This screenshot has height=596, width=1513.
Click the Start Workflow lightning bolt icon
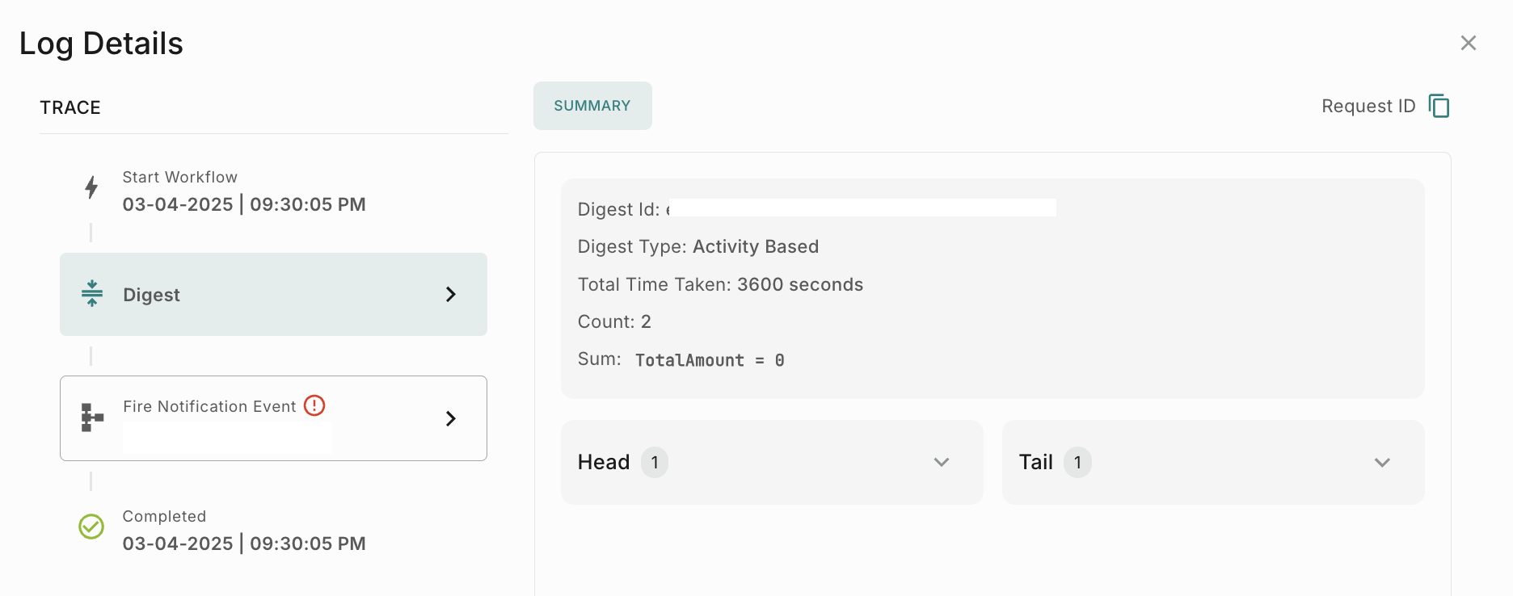[x=91, y=187]
